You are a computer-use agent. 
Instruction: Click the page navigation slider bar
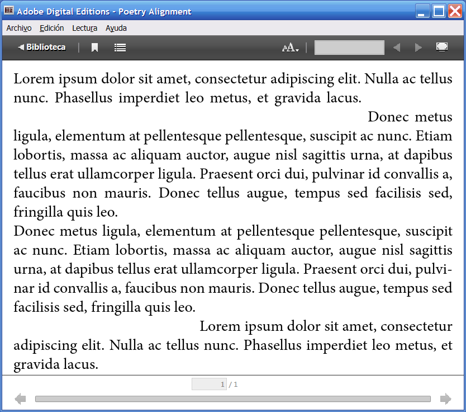pos(232,399)
